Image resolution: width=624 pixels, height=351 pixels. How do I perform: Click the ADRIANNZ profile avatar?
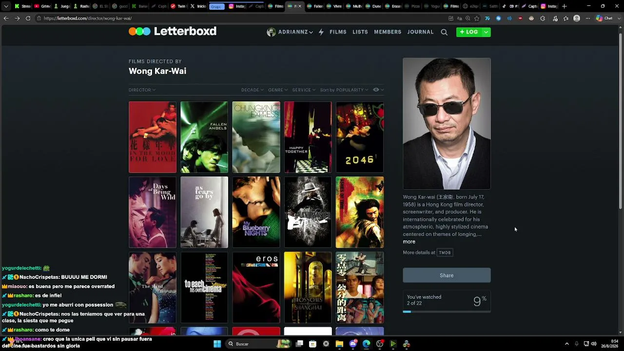point(271,32)
